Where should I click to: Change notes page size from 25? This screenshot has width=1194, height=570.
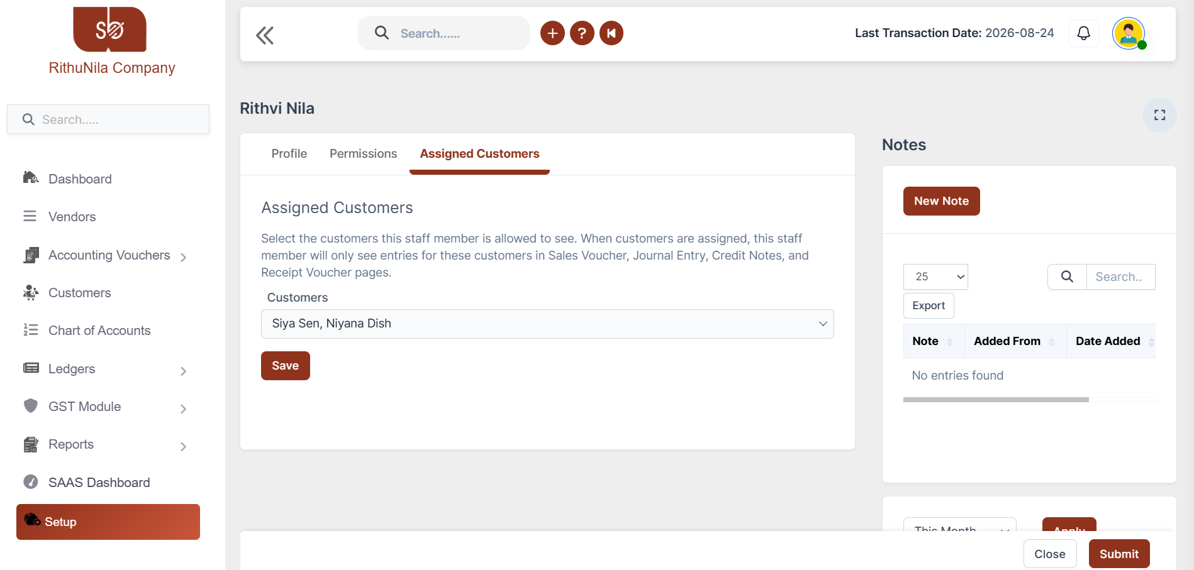(935, 277)
